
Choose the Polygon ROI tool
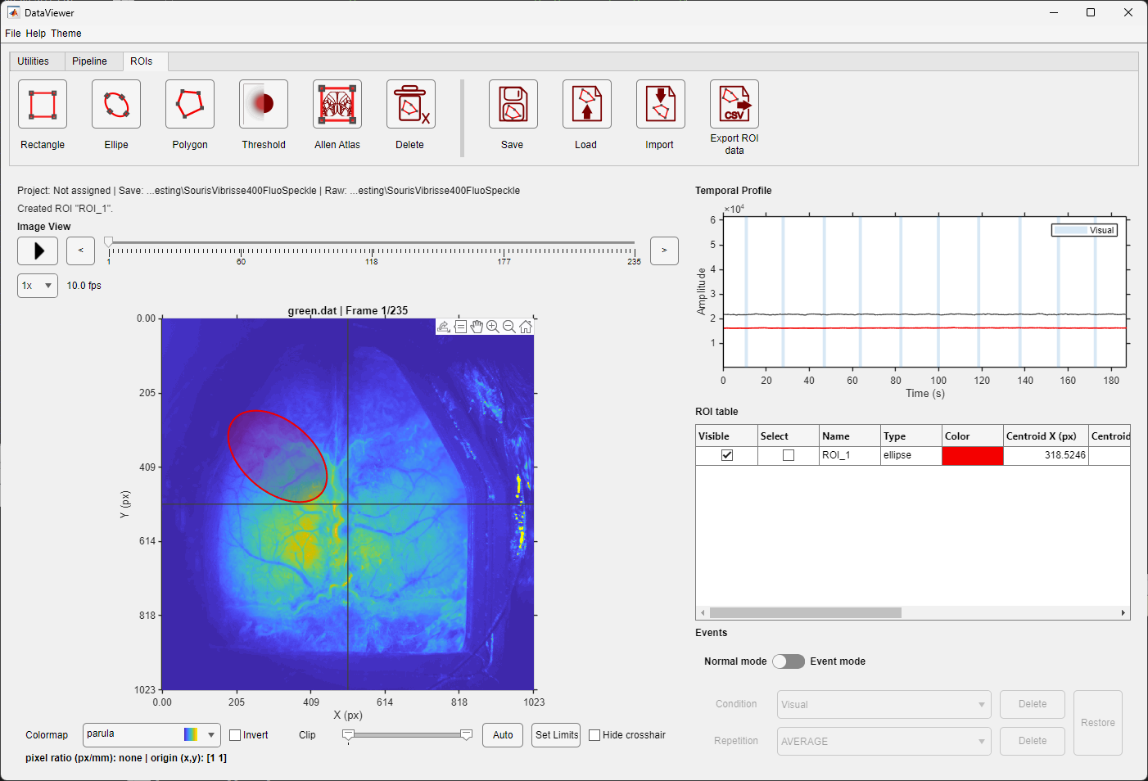190,104
